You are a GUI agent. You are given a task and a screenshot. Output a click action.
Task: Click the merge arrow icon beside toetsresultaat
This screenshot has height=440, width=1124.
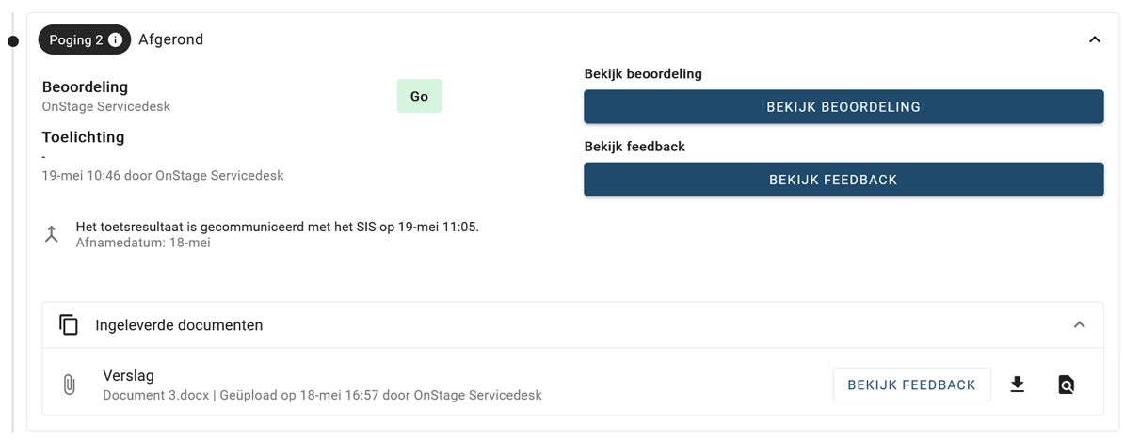(51, 234)
